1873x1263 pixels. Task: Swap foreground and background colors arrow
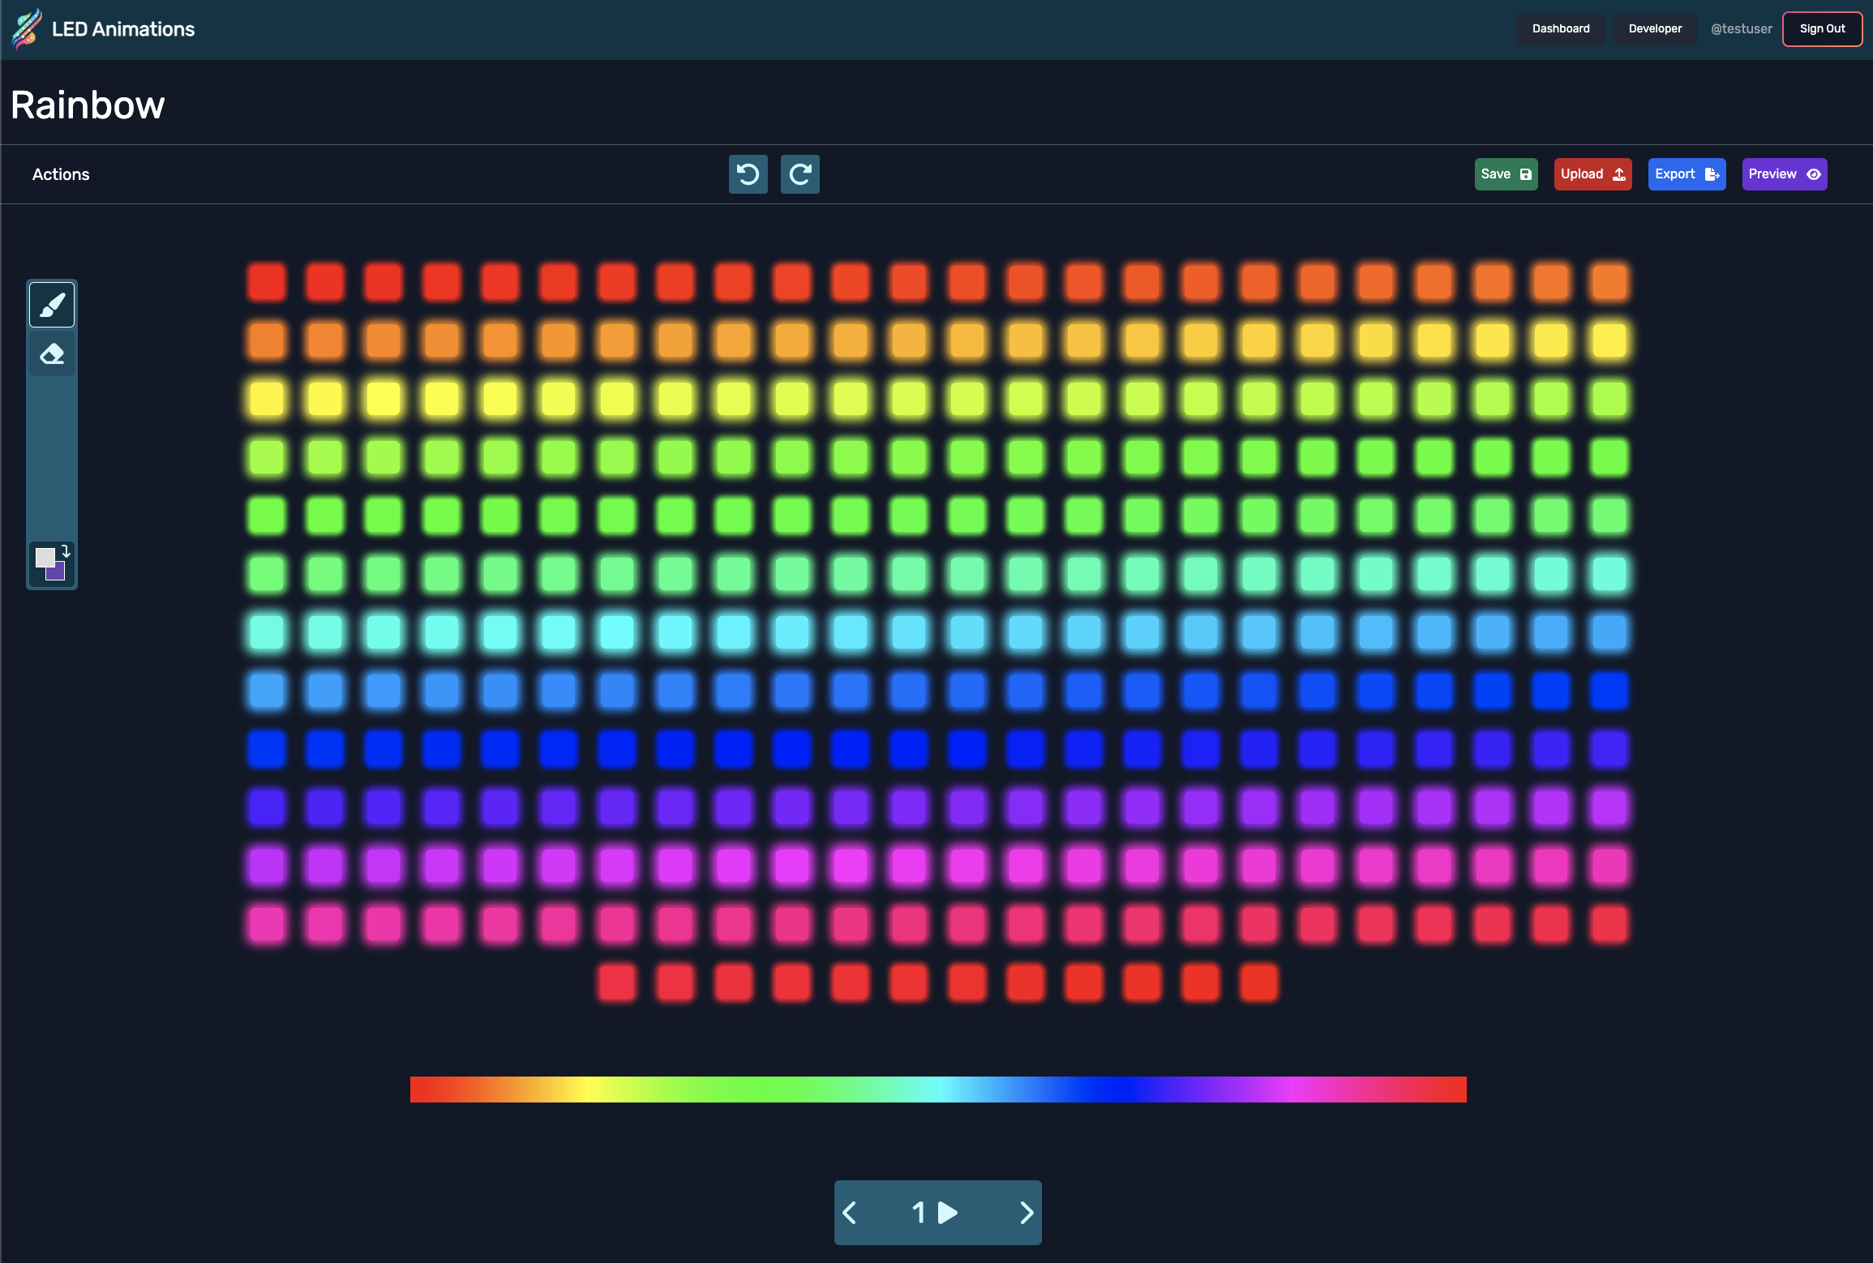click(66, 551)
